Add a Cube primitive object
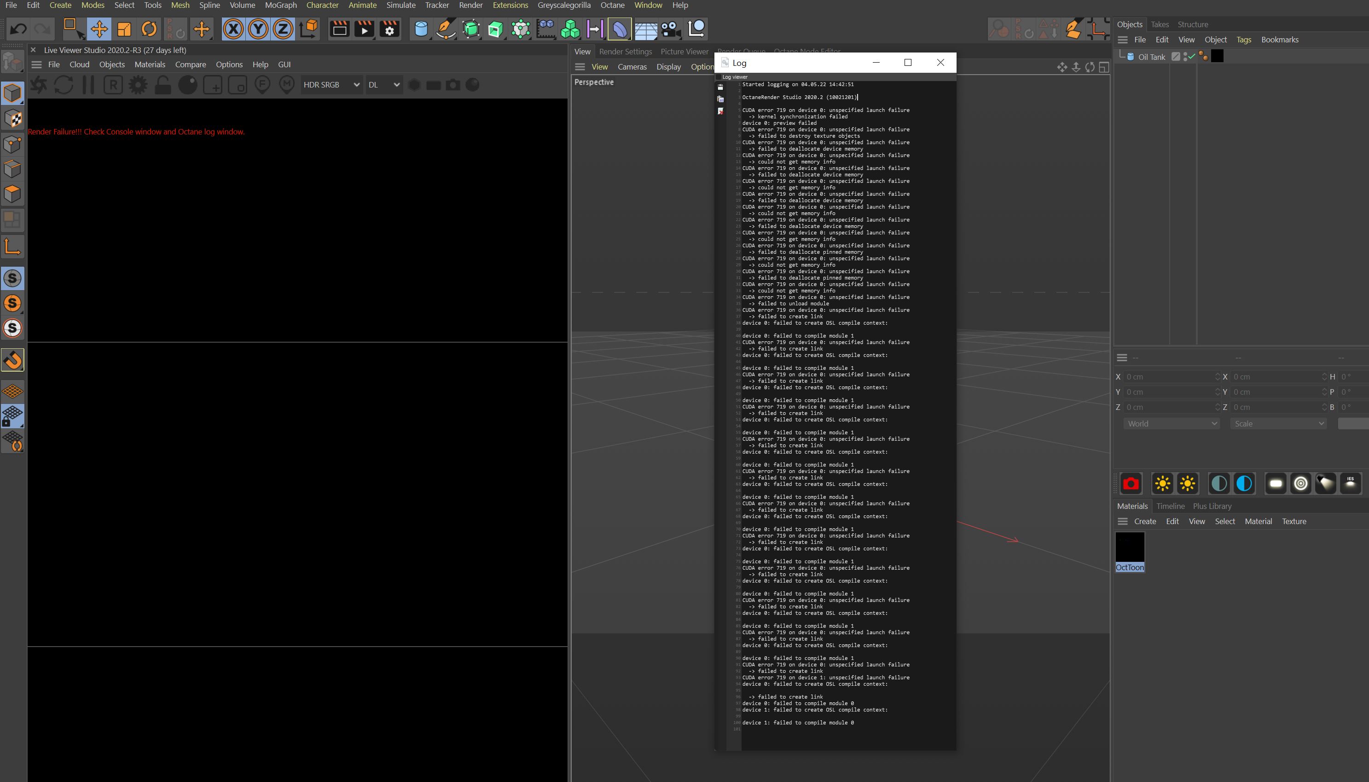Screen dimensions: 1369x782 click(421, 29)
